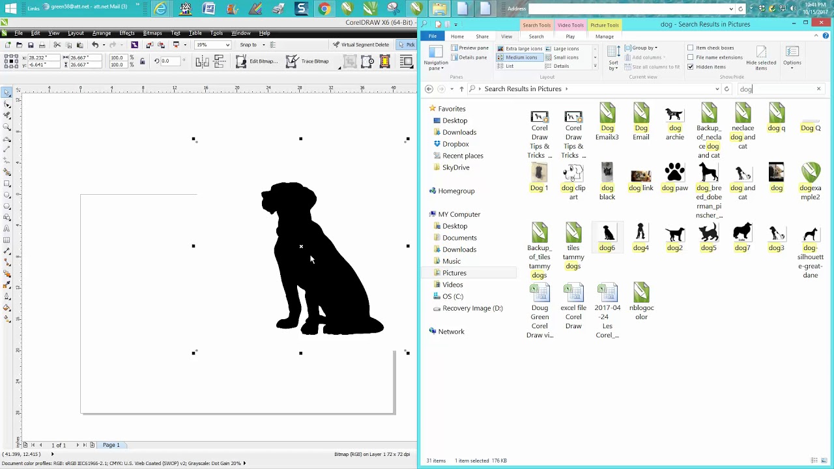Click the Paste icon in CorelDRAW toolbar

80,45
